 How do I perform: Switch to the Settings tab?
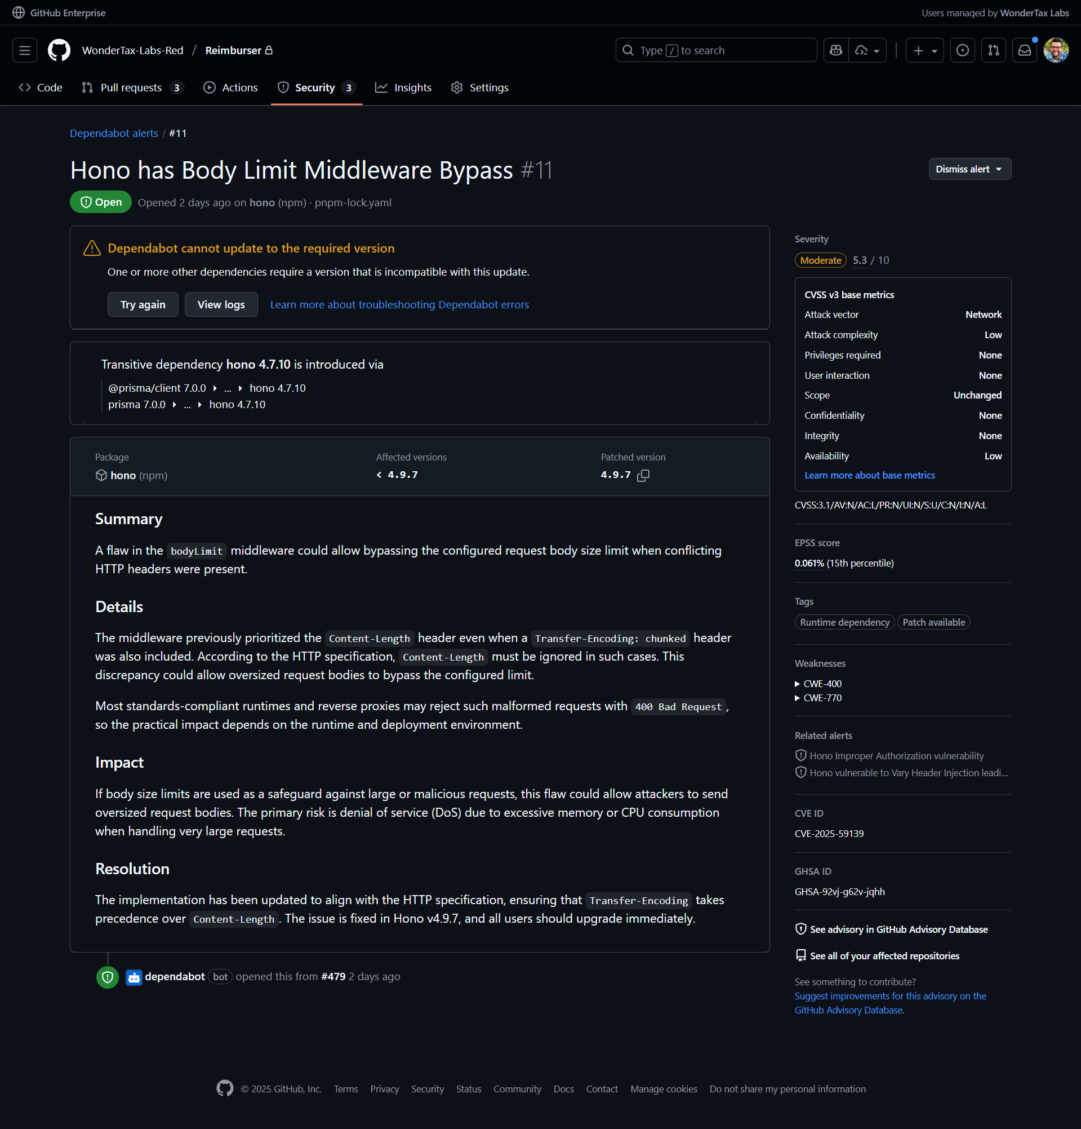click(x=480, y=87)
